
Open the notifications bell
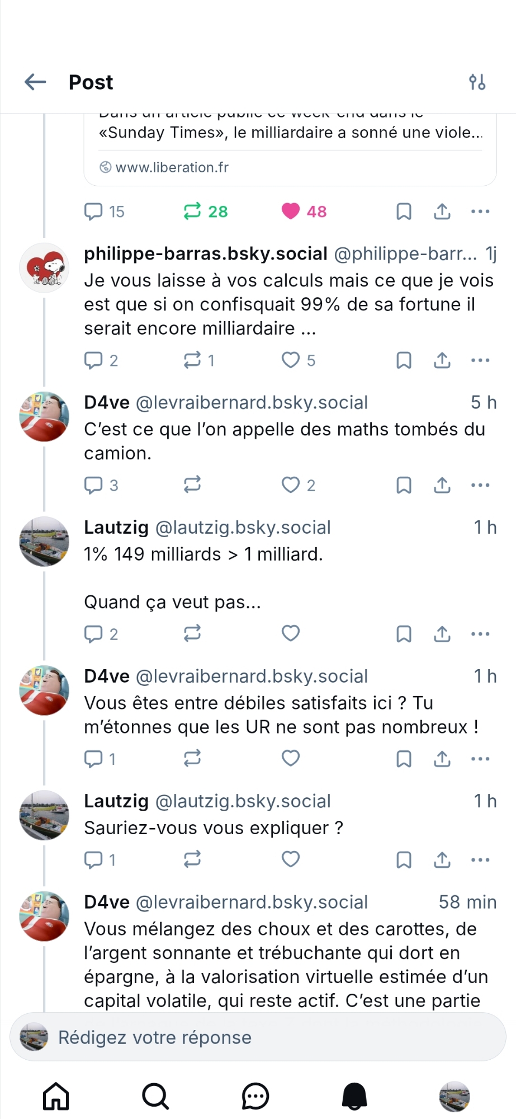point(354,1096)
